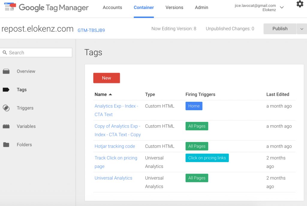Click the Tags page heading

point(93,53)
